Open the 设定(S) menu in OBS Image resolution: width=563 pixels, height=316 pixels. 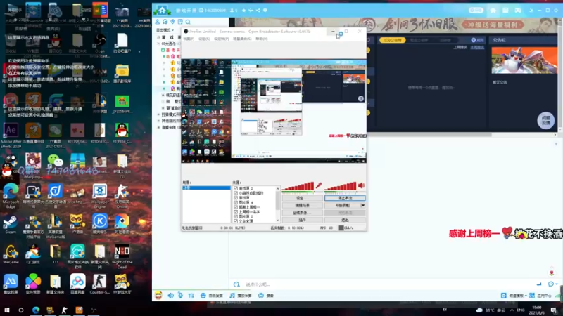coord(204,39)
